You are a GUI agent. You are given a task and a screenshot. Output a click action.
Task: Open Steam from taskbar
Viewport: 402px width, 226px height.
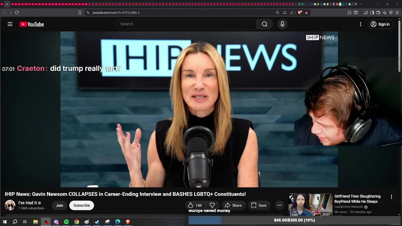97,222
